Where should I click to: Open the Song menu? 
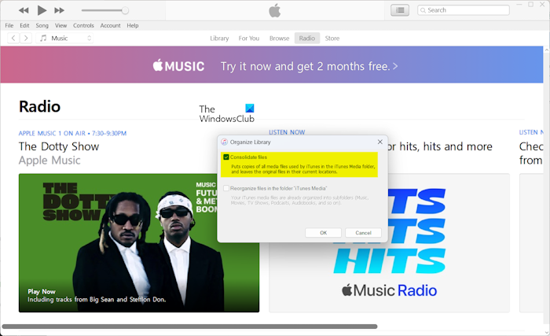coord(42,25)
